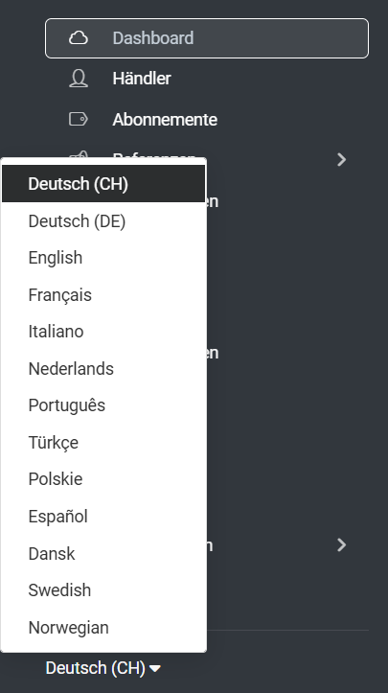Go to Abonnemente in sidebar

(x=207, y=119)
